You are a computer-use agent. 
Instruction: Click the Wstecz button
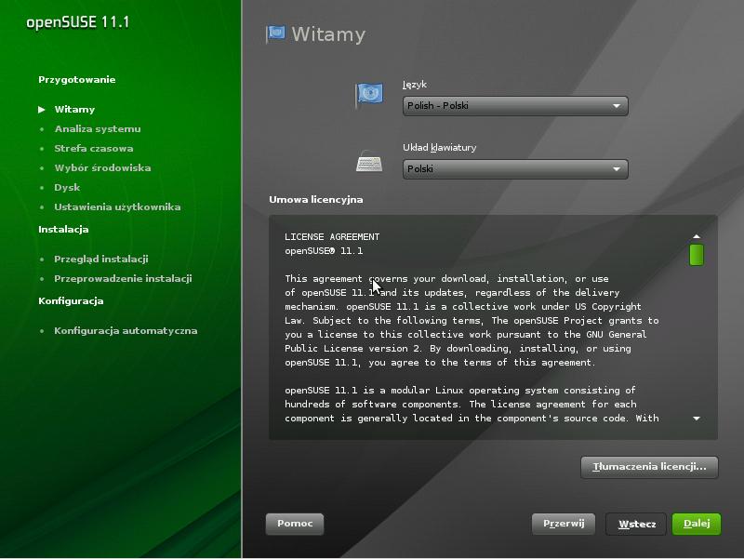click(x=636, y=524)
